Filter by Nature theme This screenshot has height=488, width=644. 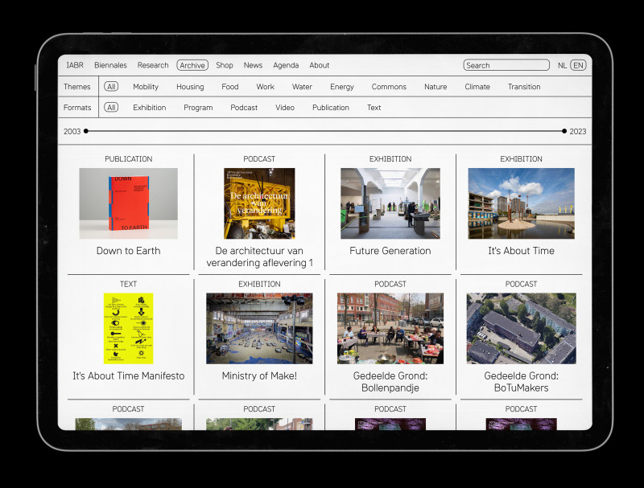(x=436, y=87)
